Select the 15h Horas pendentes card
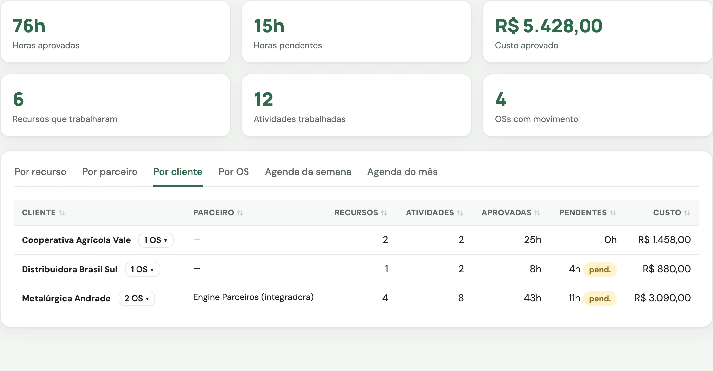Screen dimensions: 713x371 tap(356, 31)
